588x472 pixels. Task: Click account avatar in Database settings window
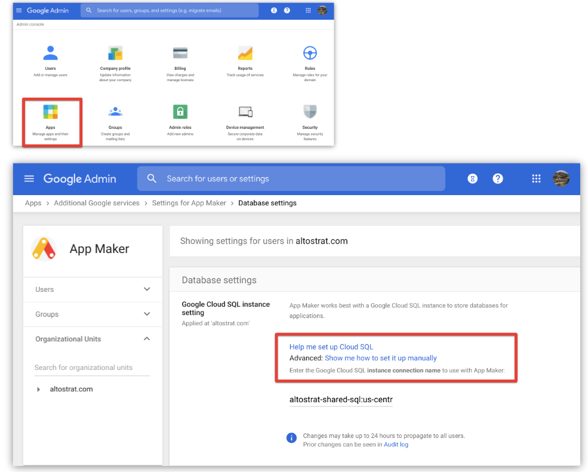coord(561,178)
